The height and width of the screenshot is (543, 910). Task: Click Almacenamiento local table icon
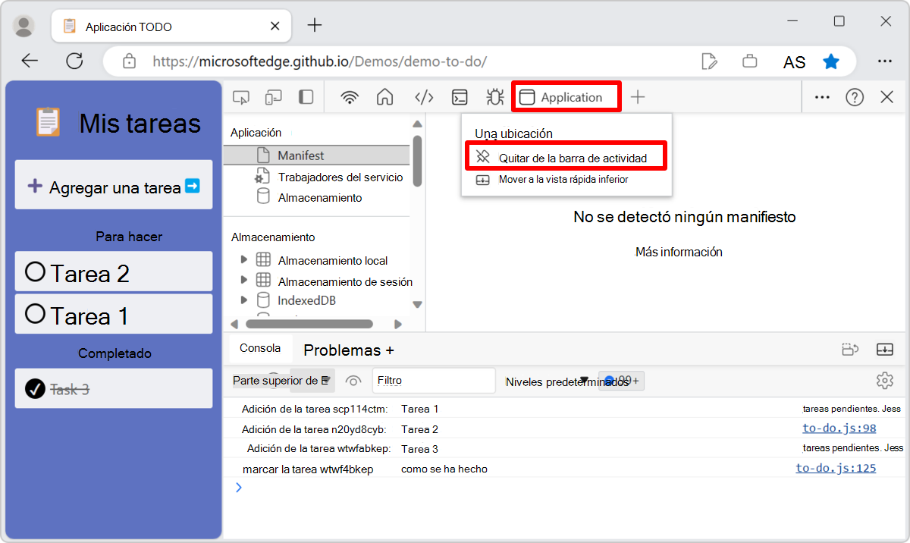pos(263,260)
